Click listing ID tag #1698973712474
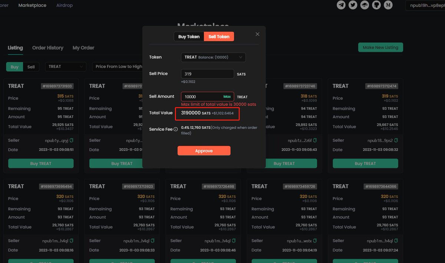The height and width of the screenshot is (263, 445). click(x=382, y=86)
